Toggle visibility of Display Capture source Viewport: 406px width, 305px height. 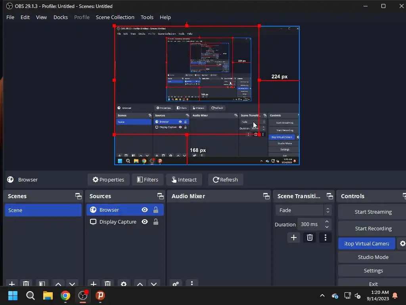[x=145, y=222]
